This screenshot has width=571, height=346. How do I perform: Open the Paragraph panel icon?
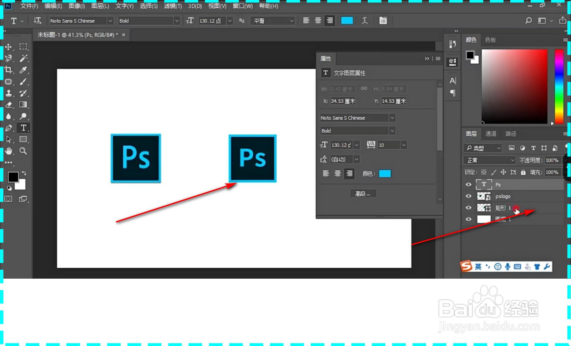pyautogui.click(x=453, y=93)
